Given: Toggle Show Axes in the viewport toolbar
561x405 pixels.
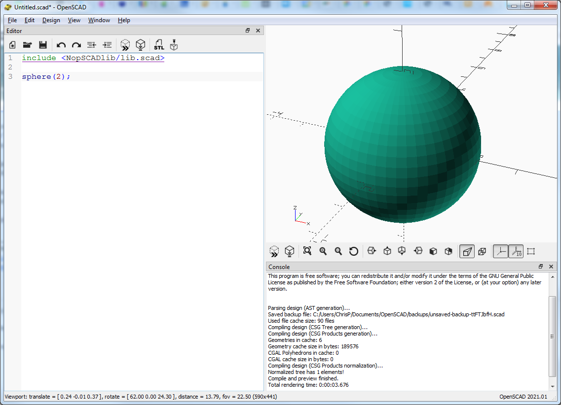Looking at the screenshot, I should [501, 251].
